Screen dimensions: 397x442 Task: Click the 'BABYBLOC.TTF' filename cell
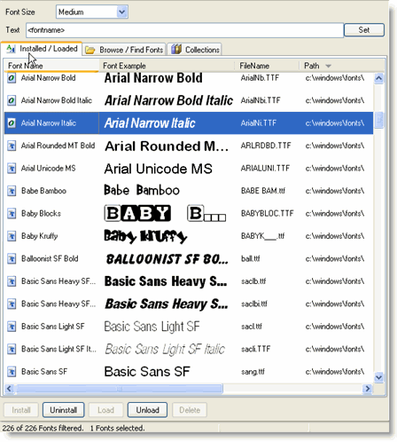[x=268, y=214]
